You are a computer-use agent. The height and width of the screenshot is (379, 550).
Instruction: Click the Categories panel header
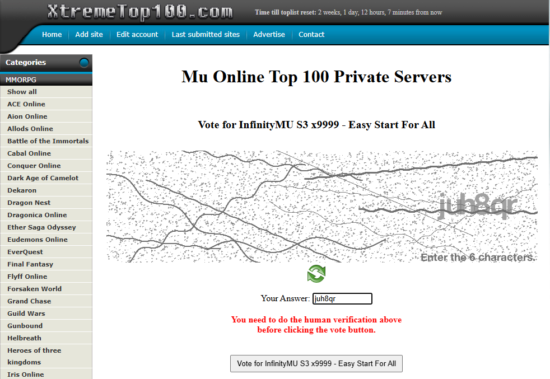click(x=46, y=63)
